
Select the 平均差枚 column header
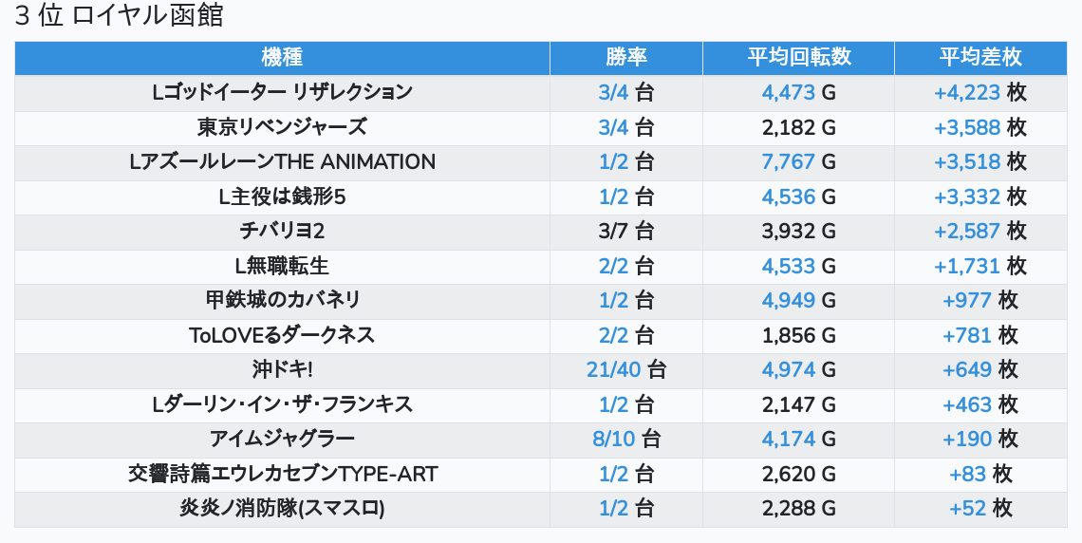coord(979,57)
